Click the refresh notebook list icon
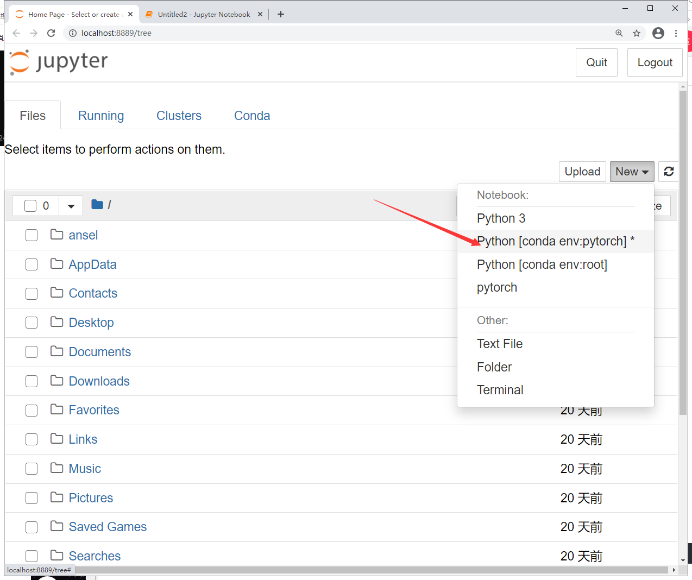Viewport: 692px width, 580px height. pos(669,172)
